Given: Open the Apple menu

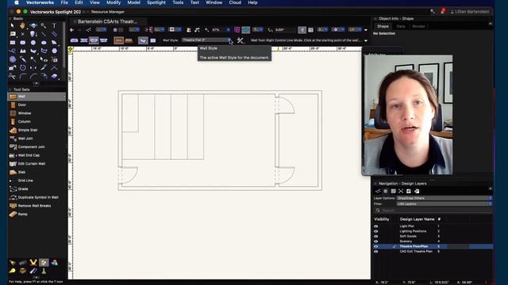Looking at the screenshot, I should pos(17,2).
